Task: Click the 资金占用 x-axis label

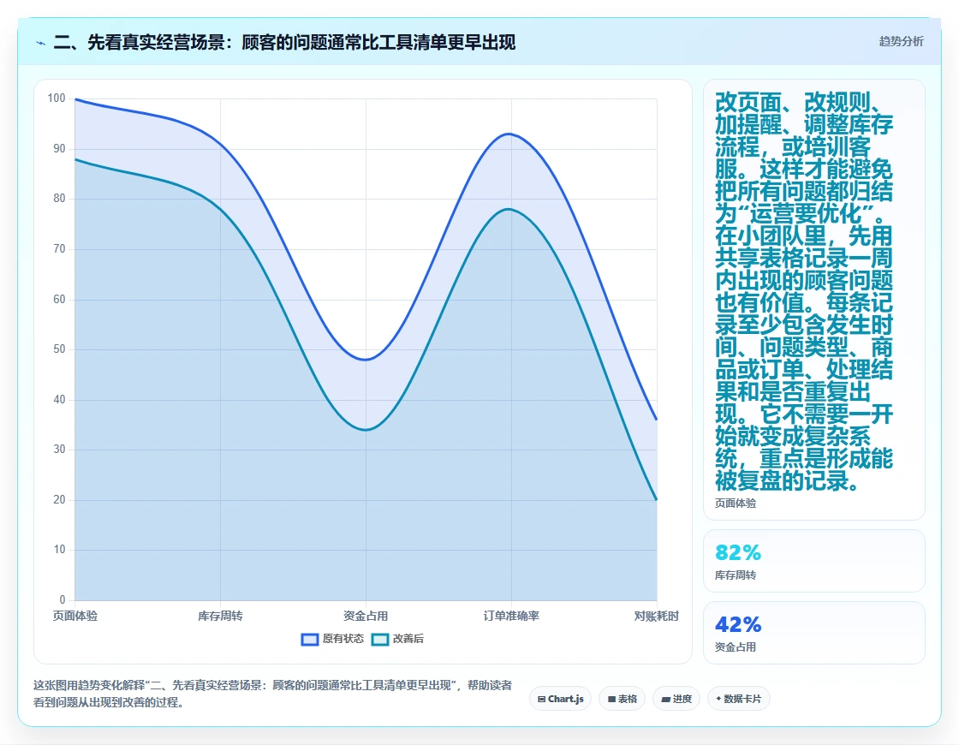Action: [366, 616]
